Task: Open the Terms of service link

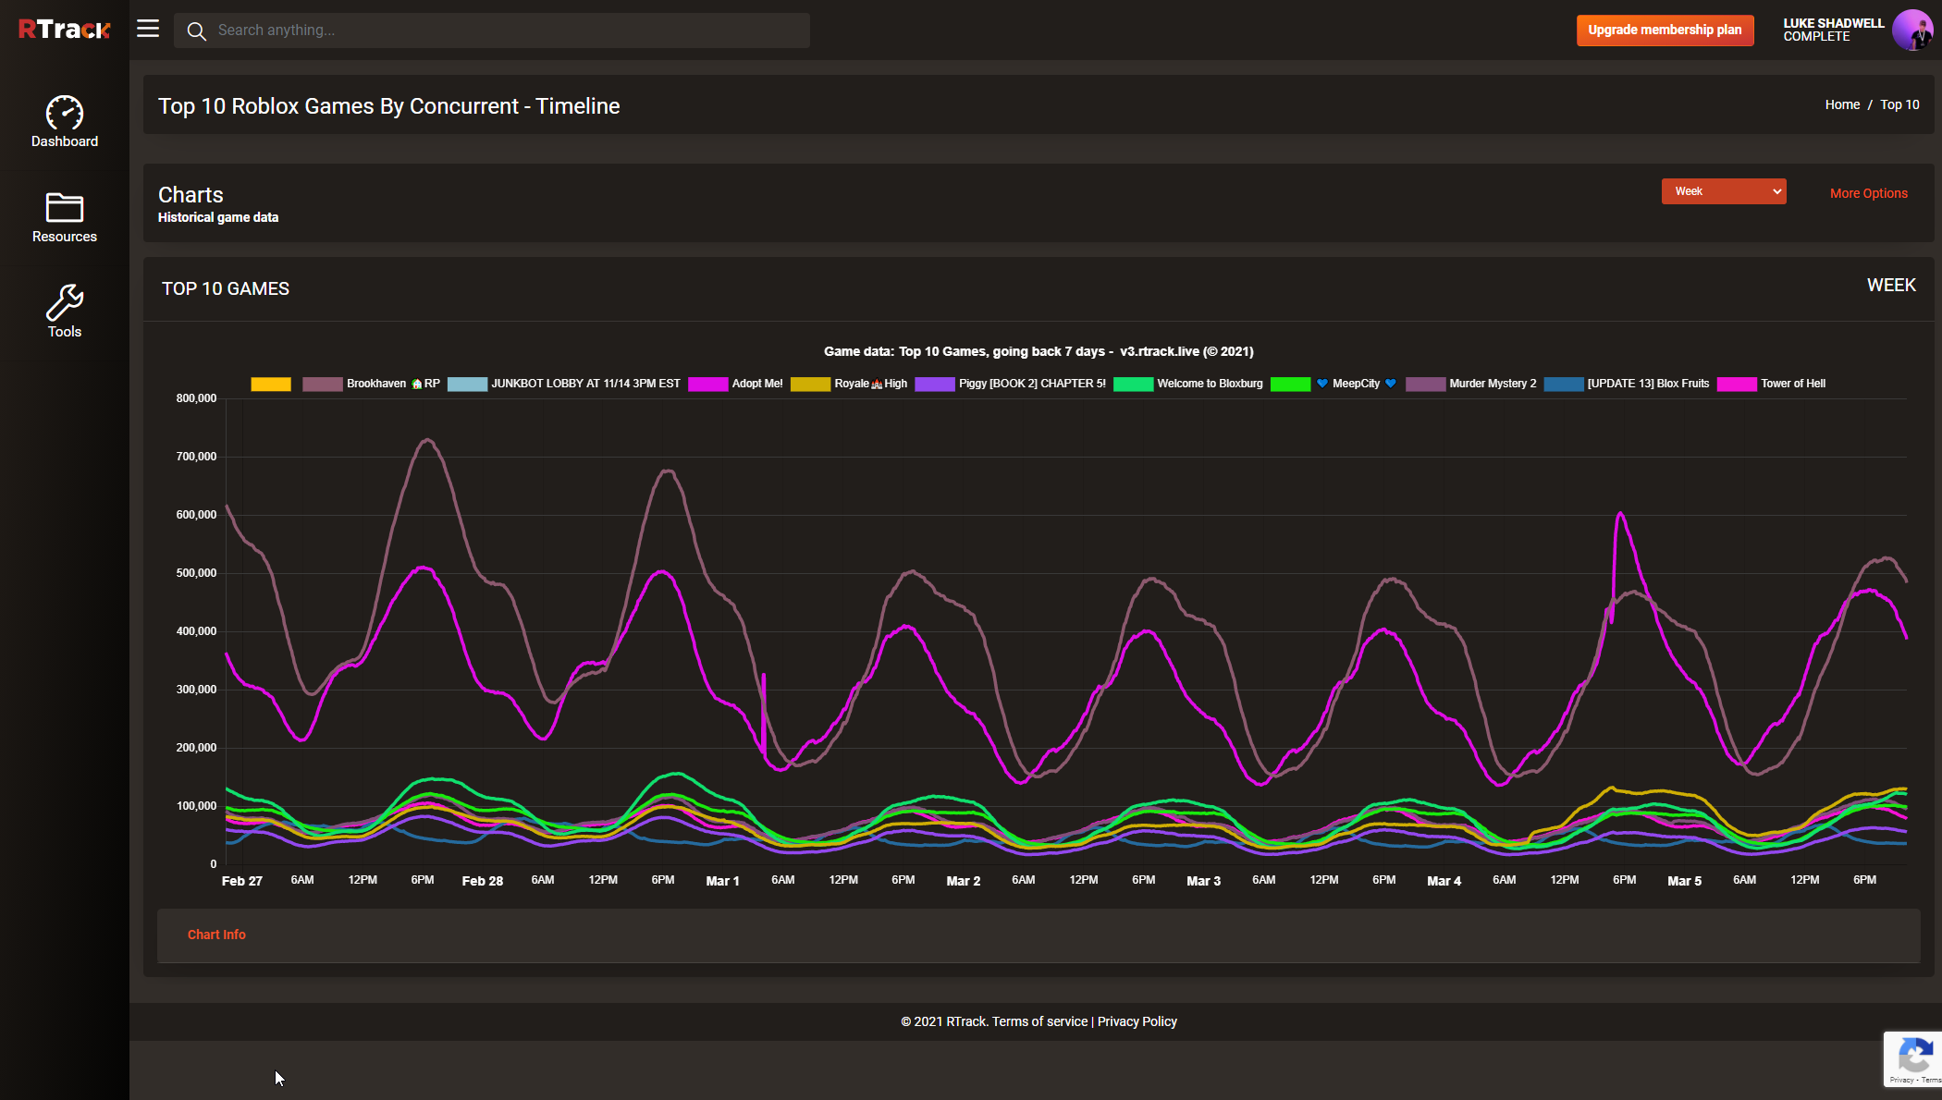Action: (x=1039, y=1021)
